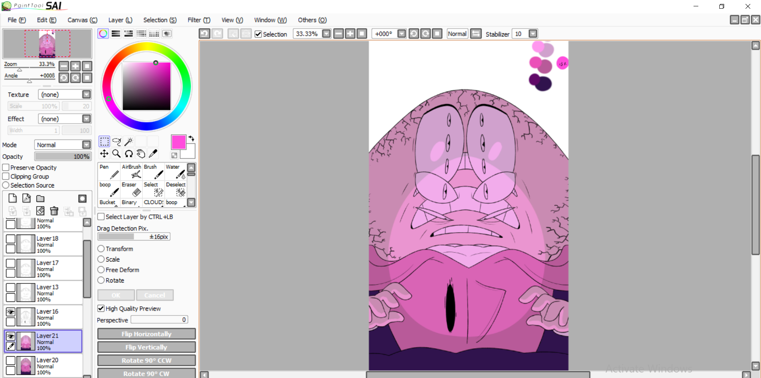Expand the layer blending Mode dropdown
Viewport: 761px width, 378px height.
coord(86,145)
